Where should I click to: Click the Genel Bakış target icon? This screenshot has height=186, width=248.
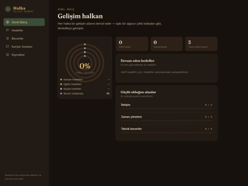click(x=7, y=22)
